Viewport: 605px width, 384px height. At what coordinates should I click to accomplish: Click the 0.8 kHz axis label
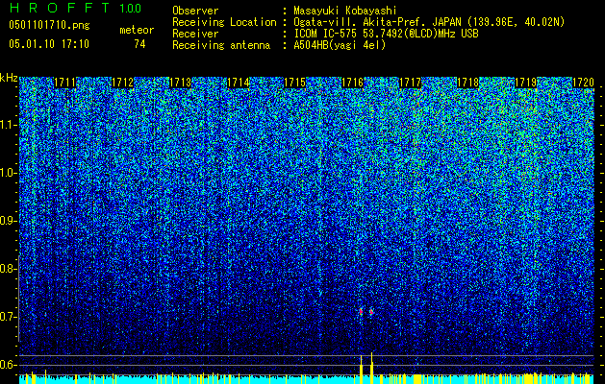[8, 269]
